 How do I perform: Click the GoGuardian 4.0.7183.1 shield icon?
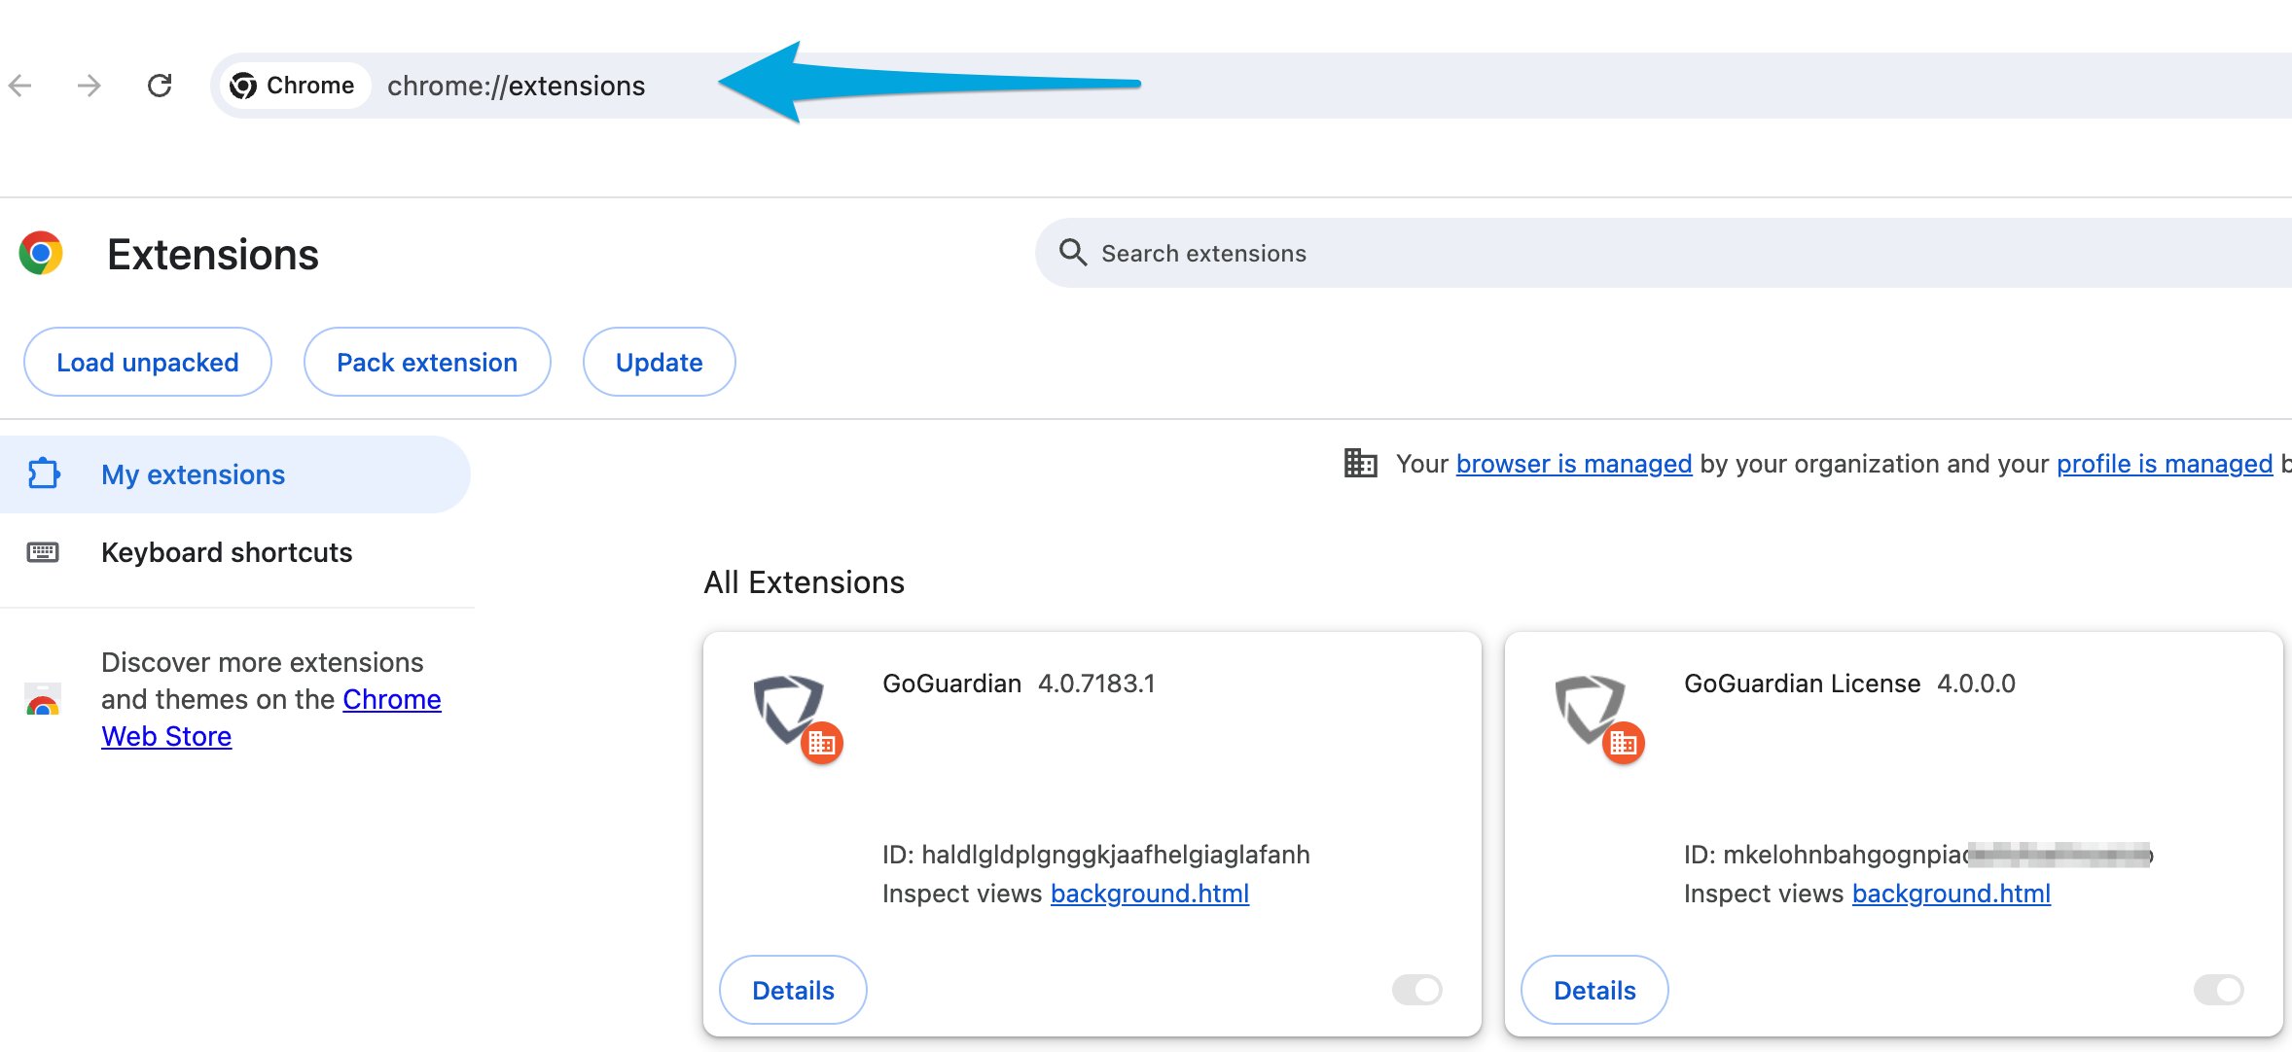click(788, 708)
